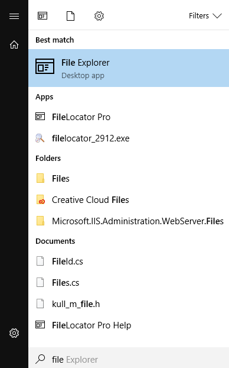Click the Files.cs file icon
The width and height of the screenshot is (229, 368).
(40, 282)
